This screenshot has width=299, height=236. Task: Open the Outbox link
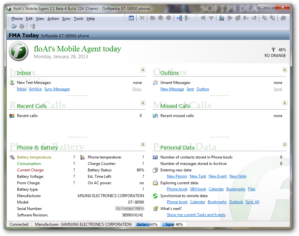pyautogui.click(x=203, y=89)
